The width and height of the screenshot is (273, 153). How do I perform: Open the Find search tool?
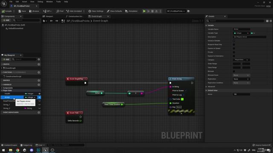60,11
